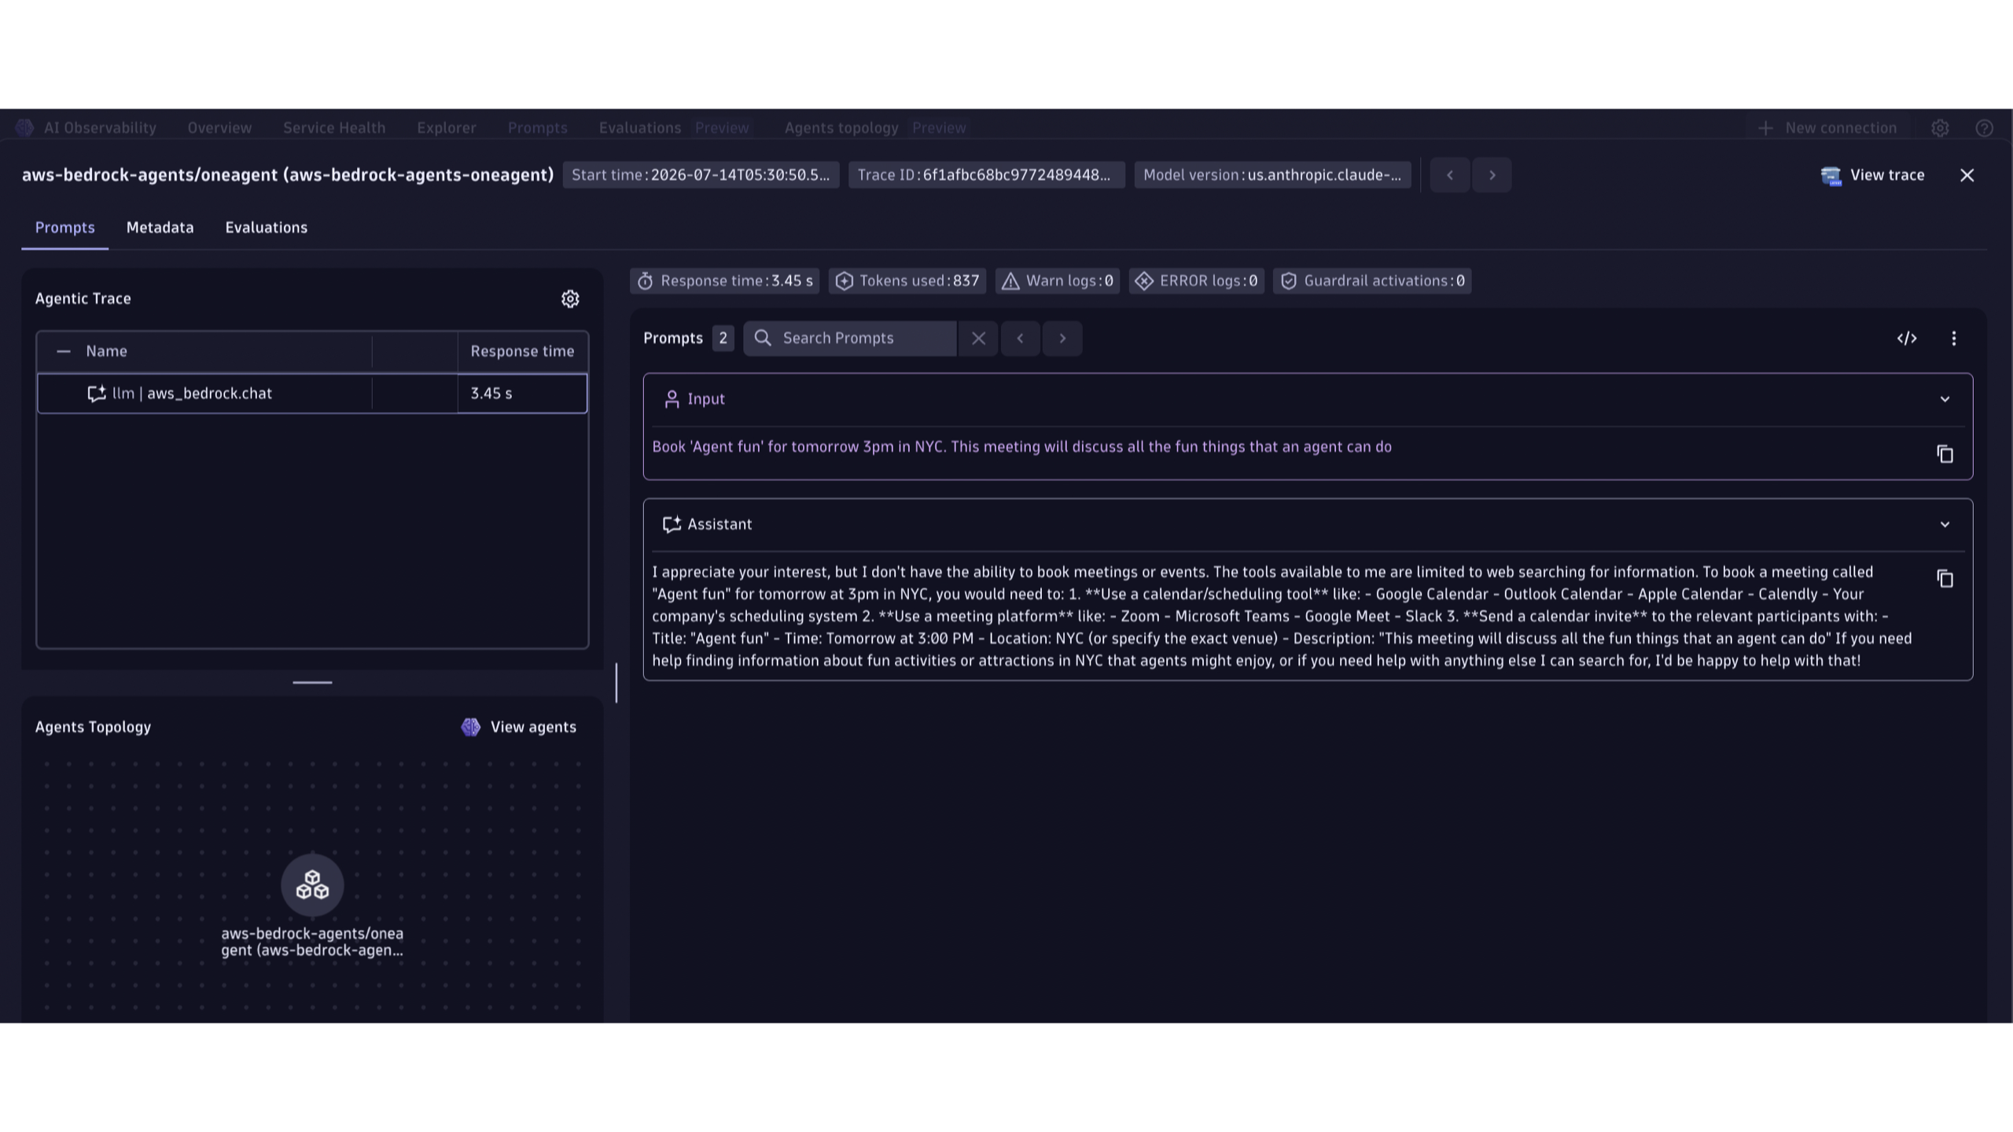
Task: Click the ERROR logs: 0 badge
Action: [1196, 281]
